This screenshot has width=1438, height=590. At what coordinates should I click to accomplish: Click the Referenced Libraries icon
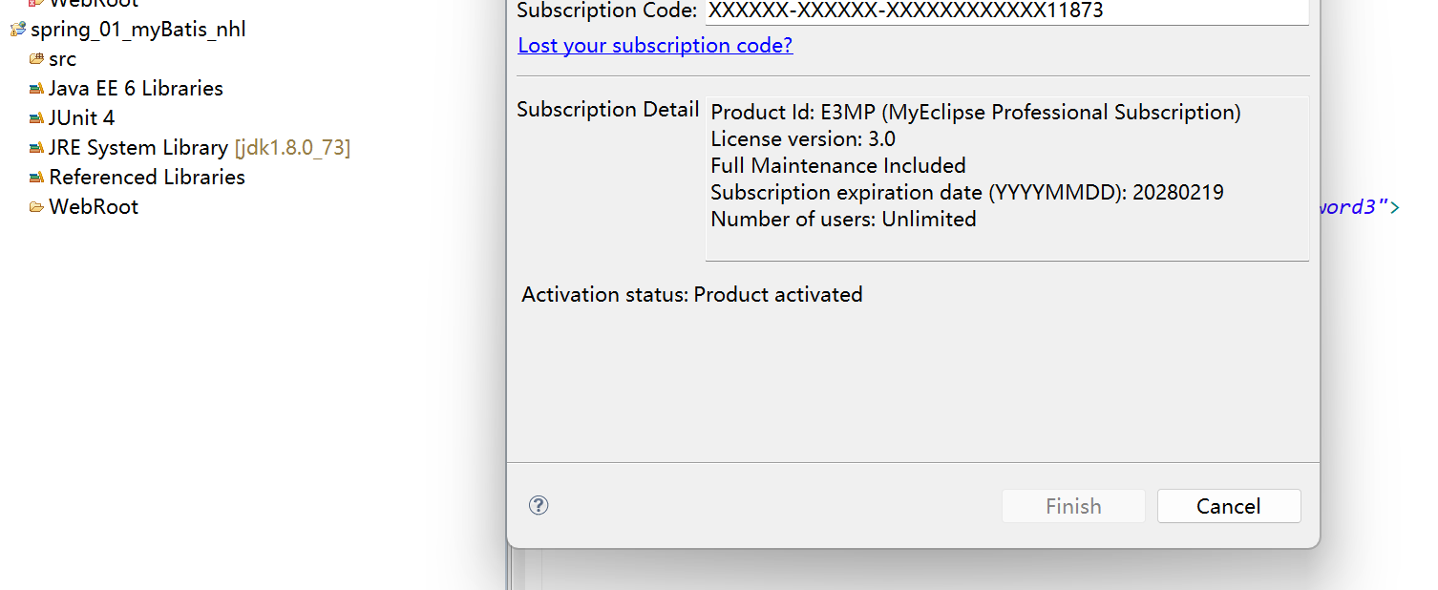click(36, 178)
